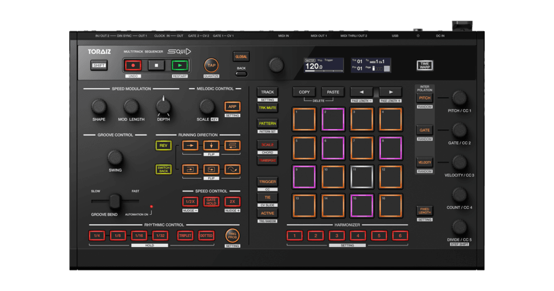This screenshot has width=554, height=291.
Task: Select the right-arrow forward running direction button
Action: (x=190, y=145)
